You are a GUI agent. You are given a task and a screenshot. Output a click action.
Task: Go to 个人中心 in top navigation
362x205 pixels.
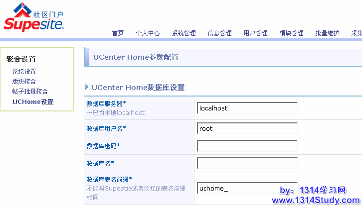click(x=148, y=33)
